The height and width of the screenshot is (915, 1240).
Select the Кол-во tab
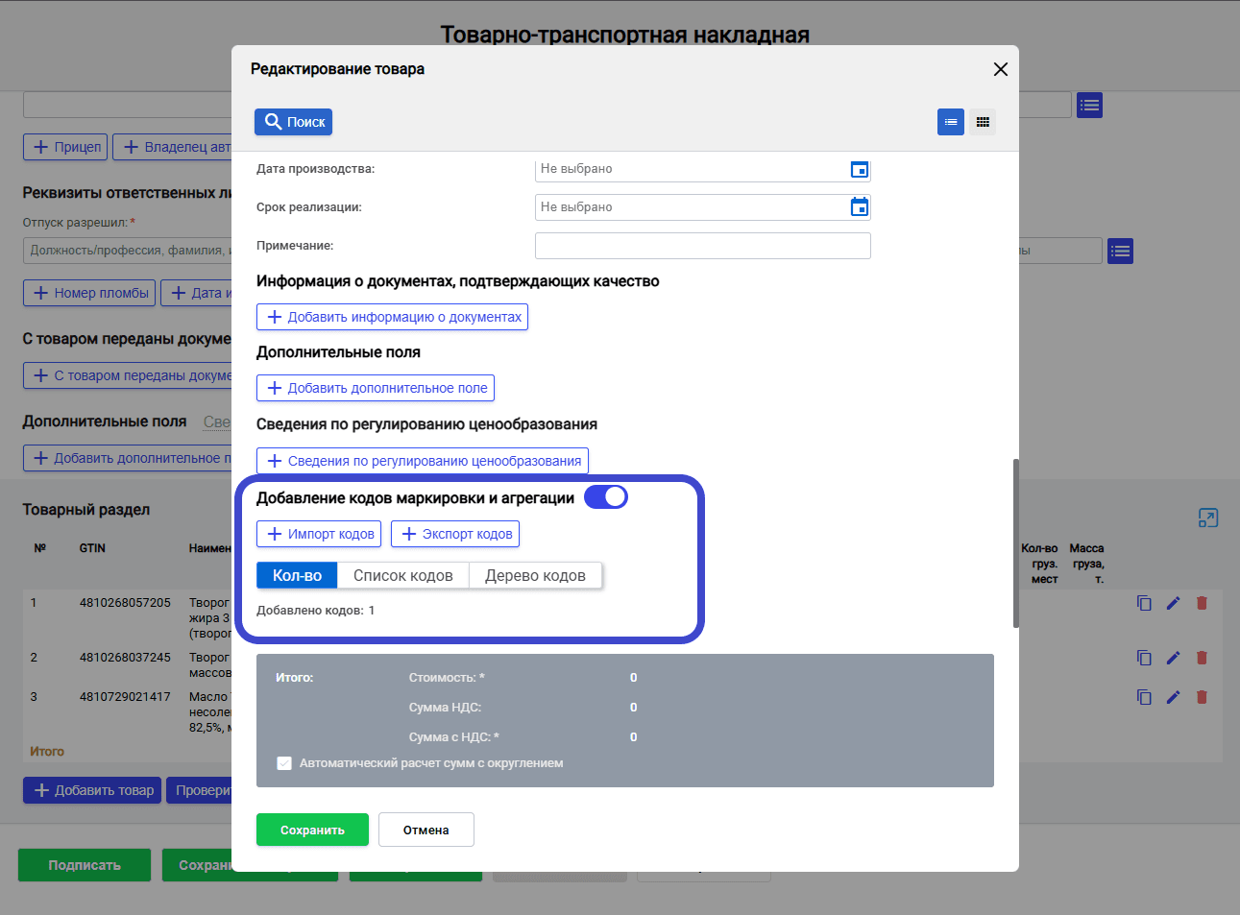[x=297, y=575]
